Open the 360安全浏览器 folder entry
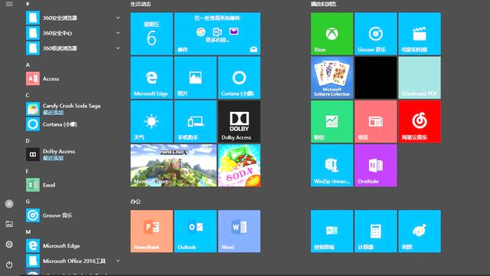The height and width of the screenshot is (276, 490). [73, 18]
